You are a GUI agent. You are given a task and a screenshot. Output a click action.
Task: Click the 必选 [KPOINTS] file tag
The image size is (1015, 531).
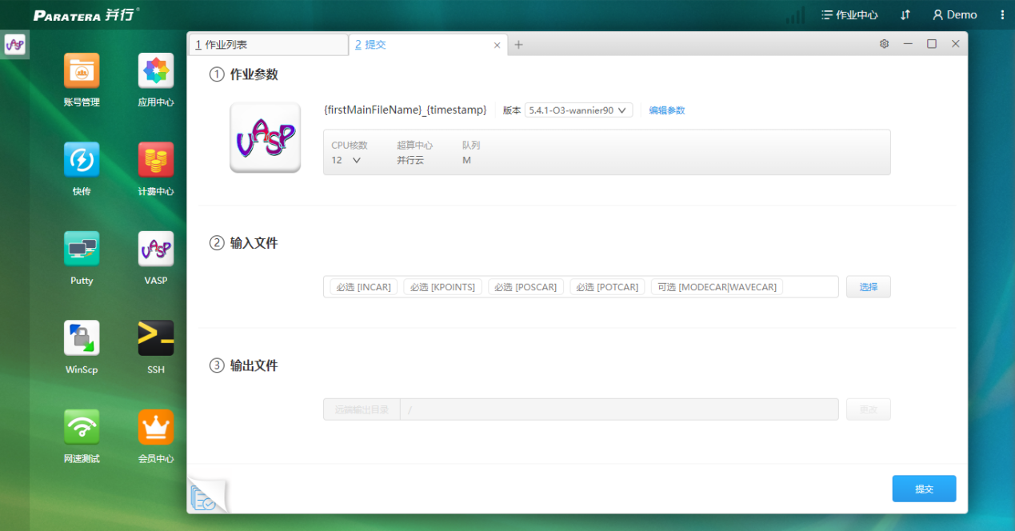442,287
